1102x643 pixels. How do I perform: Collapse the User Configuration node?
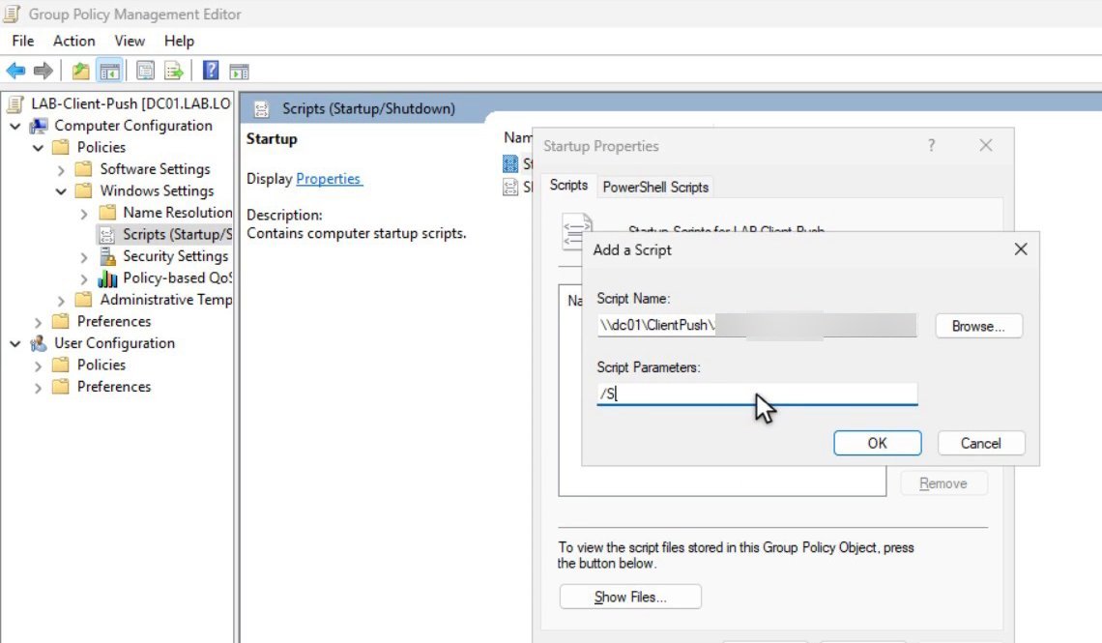(x=15, y=344)
